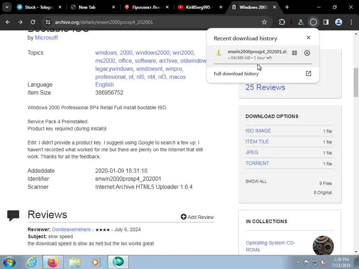Open the windows2000 topic link
Image resolution: width=359 pixels, height=269 pixels.
153,53
